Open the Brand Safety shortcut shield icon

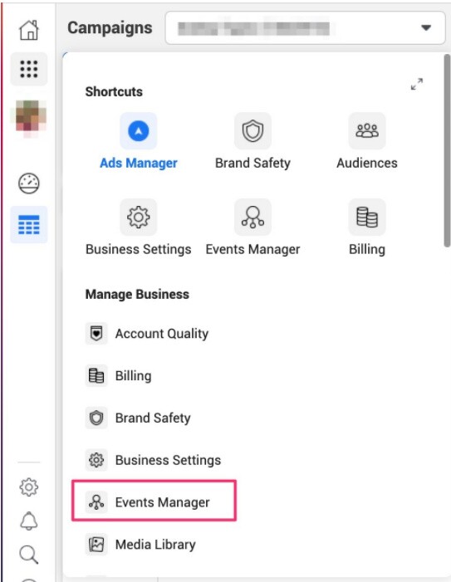coord(252,131)
